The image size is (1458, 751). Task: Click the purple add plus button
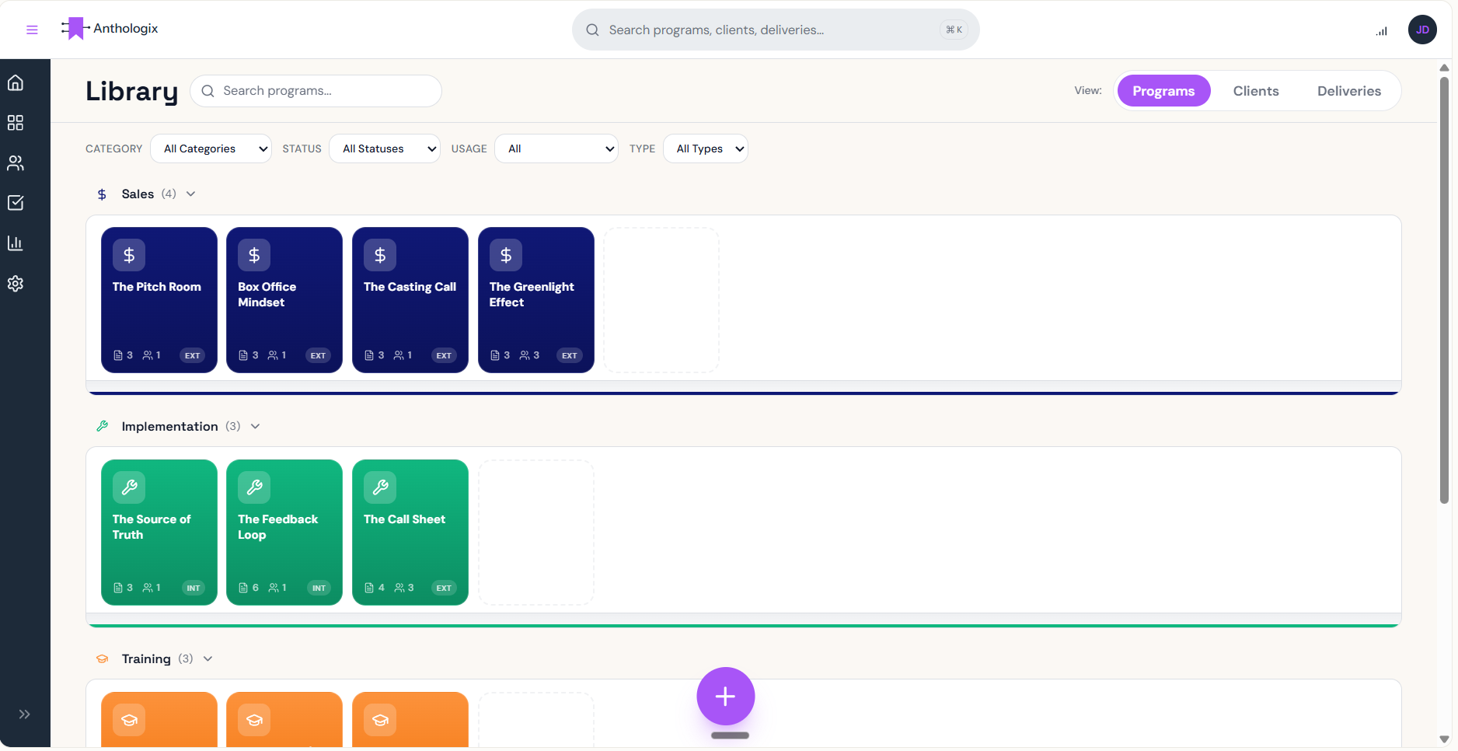coord(726,697)
